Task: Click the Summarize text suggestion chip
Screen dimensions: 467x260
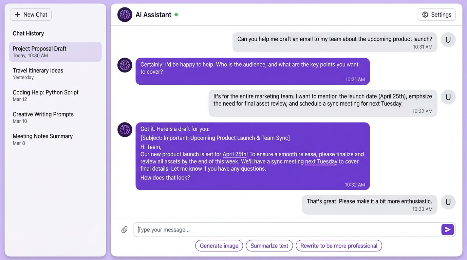Action: click(269, 245)
